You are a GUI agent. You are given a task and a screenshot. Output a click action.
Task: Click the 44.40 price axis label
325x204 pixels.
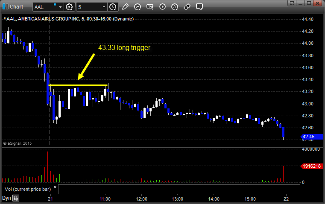308,19
